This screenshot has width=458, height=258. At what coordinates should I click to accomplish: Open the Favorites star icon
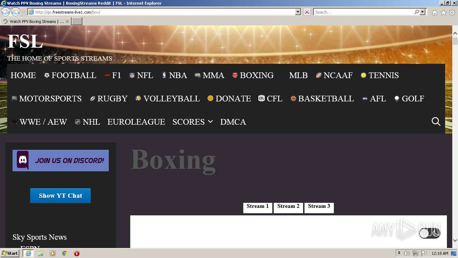443,13
